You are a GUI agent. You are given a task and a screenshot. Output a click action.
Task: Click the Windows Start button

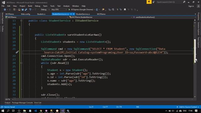point(3,111)
